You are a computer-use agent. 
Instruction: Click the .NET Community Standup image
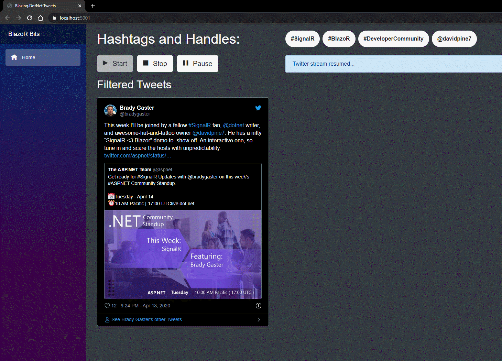coord(183,254)
